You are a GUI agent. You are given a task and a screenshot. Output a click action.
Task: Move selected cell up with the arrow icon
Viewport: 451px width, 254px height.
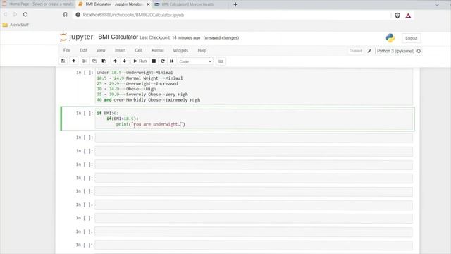115,61
